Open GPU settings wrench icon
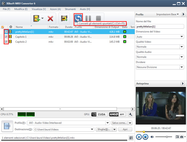The width and height of the screenshot is (187, 142). pyautogui.click(x=131, y=115)
